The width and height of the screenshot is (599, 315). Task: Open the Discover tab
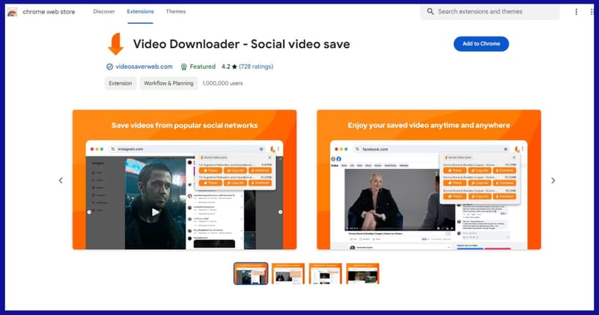[104, 12]
